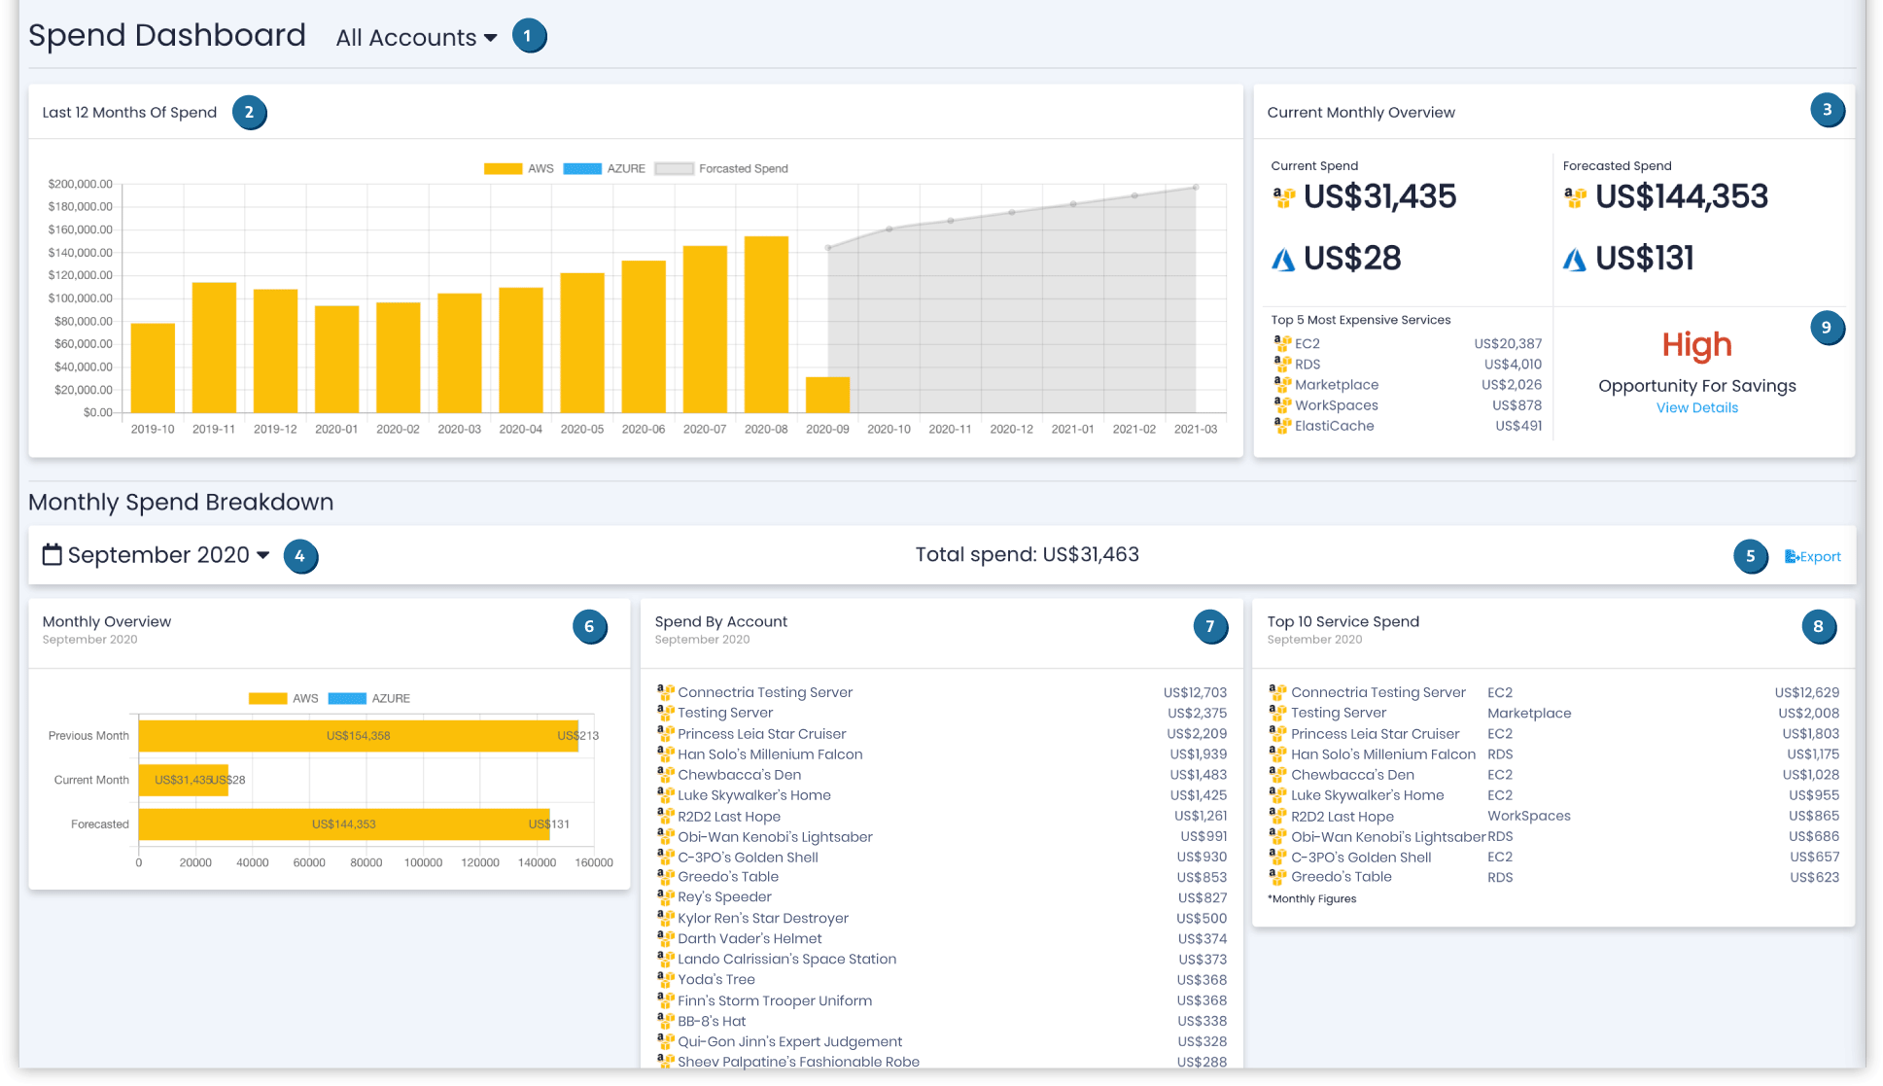The height and width of the screenshot is (1086, 1883).
Task: Click the Current Month US$31,435 bar
Action: 183,781
